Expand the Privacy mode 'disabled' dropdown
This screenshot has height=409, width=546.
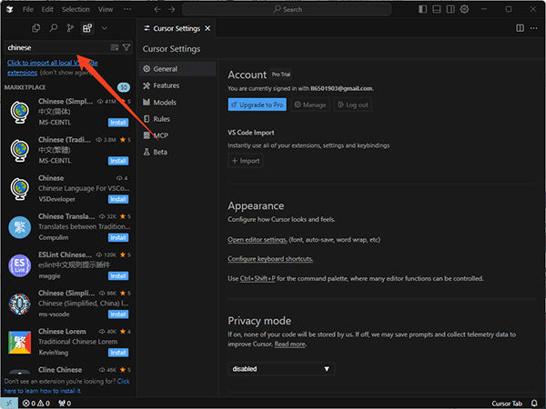click(281, 369)
